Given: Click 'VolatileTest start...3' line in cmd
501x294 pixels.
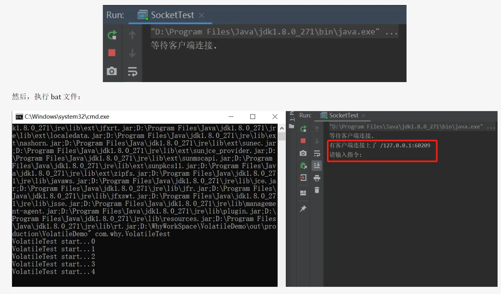Looking at the screenshot, I should click(54, 264).
